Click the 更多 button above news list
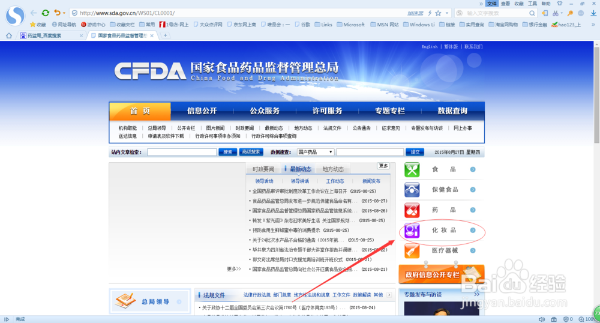Viewport: 600px width, 323px height. (x=383, y=166)
